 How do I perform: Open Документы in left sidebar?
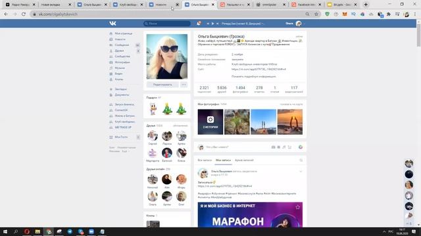click(122, 94)
